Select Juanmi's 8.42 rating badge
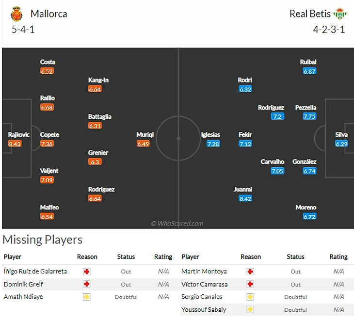This screenshot has width=354, height=319. coord(245,198)
